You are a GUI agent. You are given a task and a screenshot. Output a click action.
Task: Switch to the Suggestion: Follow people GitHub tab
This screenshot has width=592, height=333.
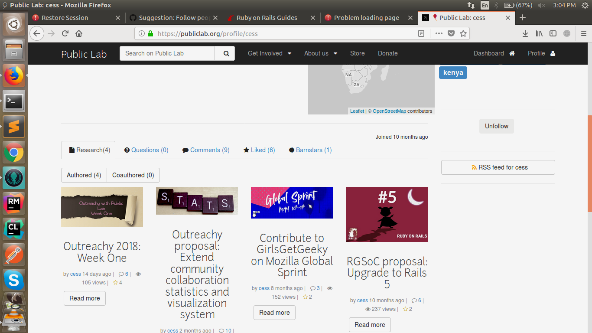click(174, 18)
